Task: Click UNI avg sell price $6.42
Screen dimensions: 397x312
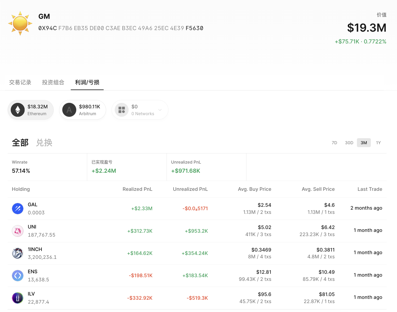Action: (328, 227)
